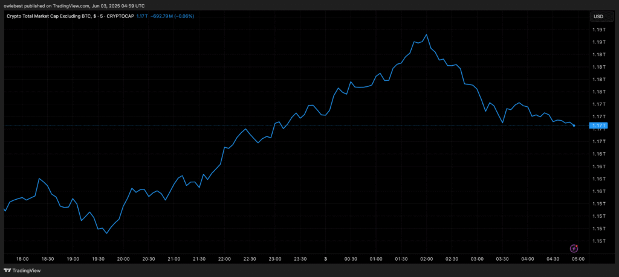Viewport: 619px width, 277px height.
Task: Open the USD currency selector
Action: point(598,16)
